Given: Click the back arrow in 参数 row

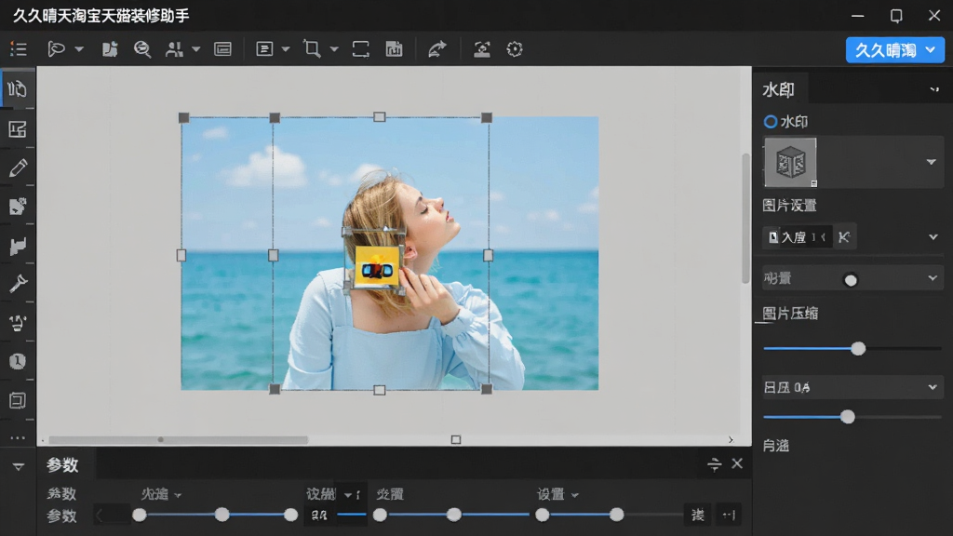Looking at the screenshot, I should click(101, 516).
